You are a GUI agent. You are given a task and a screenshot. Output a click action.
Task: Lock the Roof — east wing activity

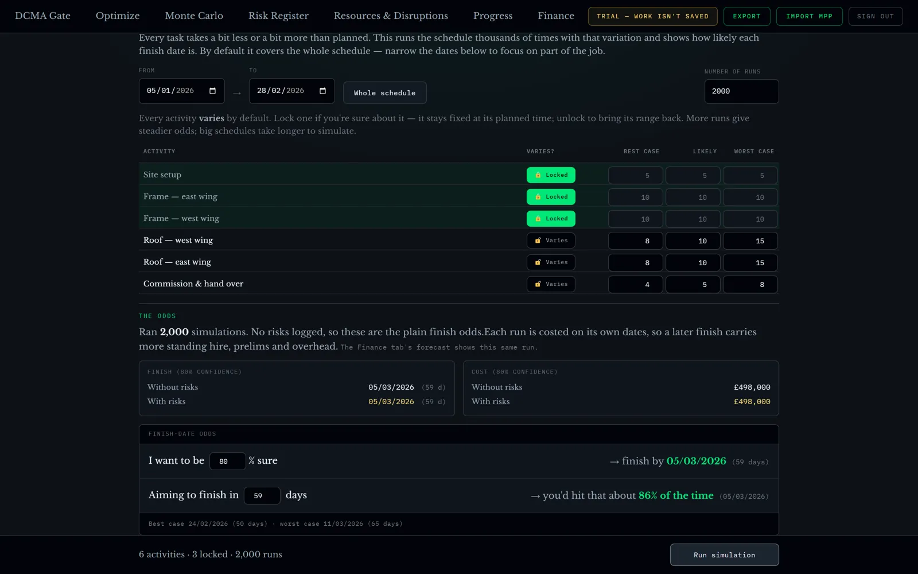tap(551, 262)
